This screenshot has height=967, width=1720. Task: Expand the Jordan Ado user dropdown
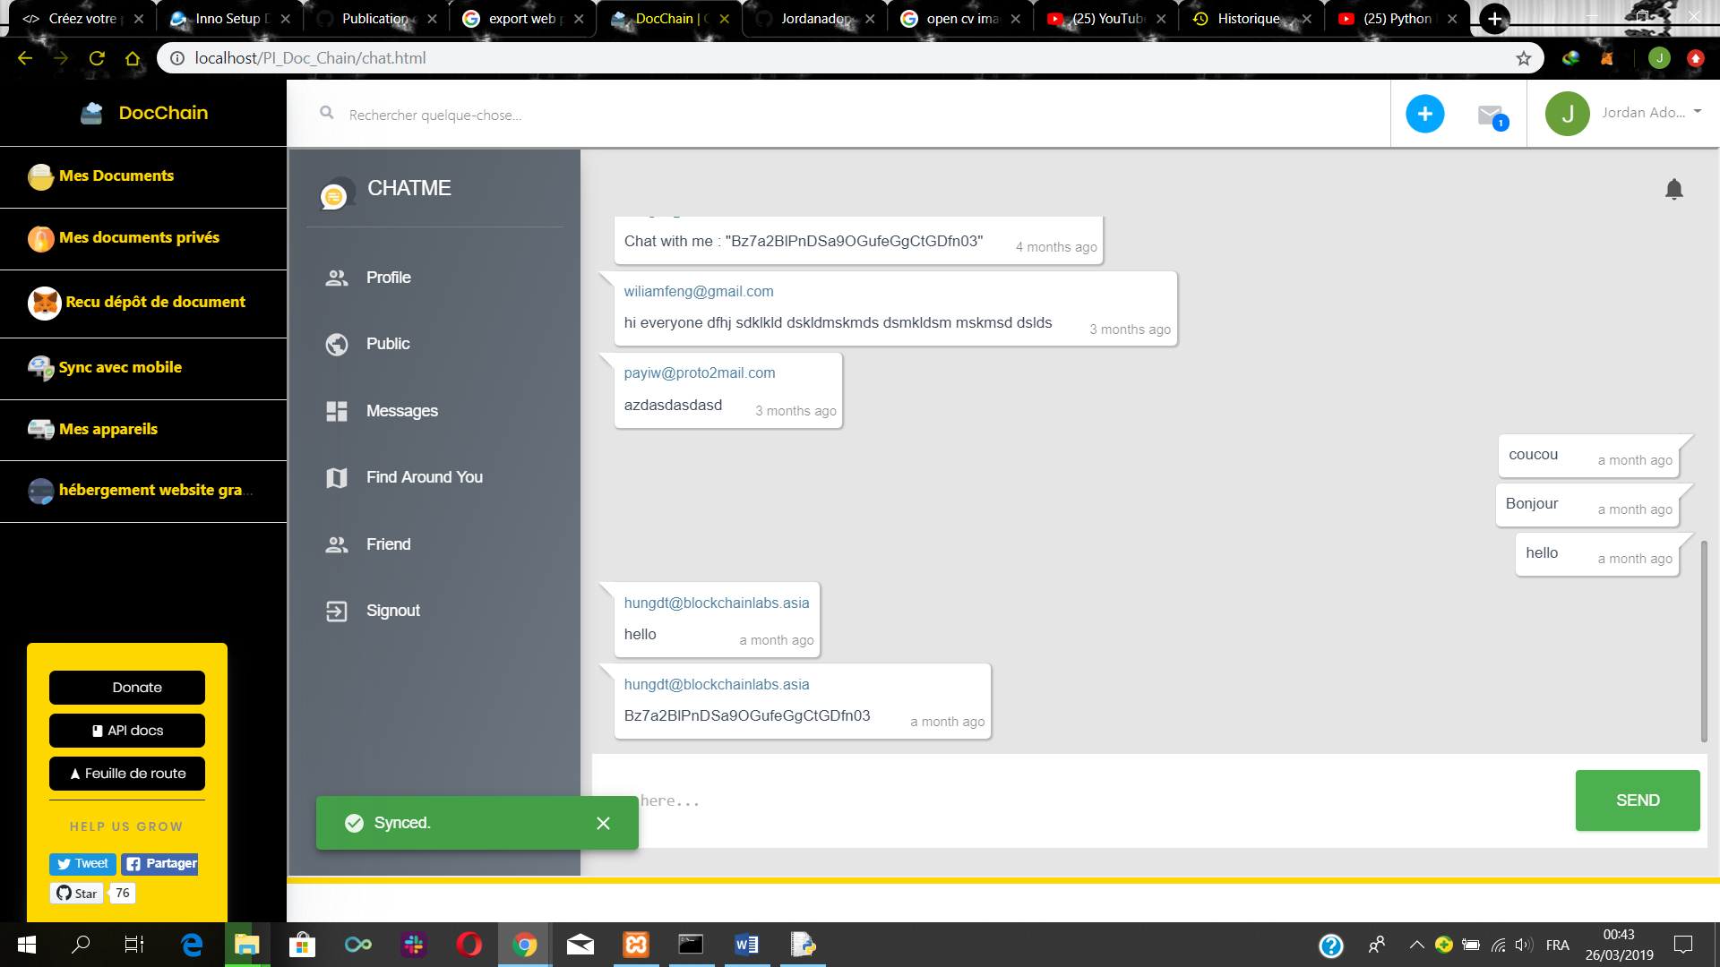pos(1697,112)
